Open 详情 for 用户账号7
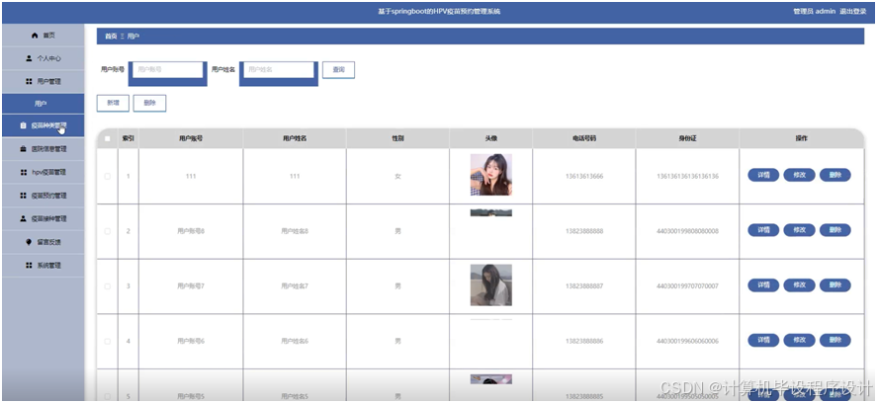The width and height of the screenshot is (877, 403). [763, 285]
